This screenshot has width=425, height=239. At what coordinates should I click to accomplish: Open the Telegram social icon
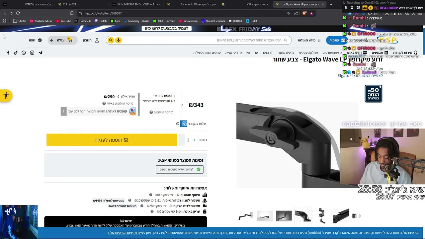[41, 52]
